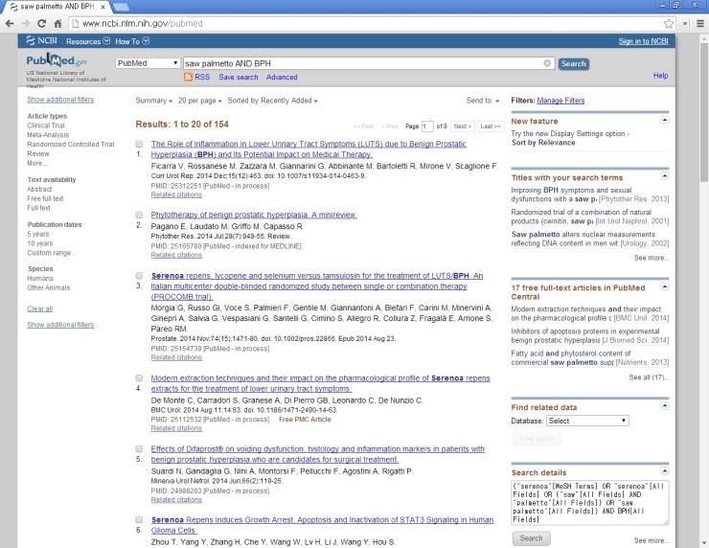The height and width of the screenshot is (548, 709).
Task: Open the NCBI Resources menu
Action: tap(86, 41)
